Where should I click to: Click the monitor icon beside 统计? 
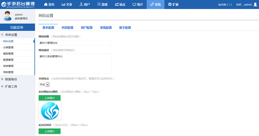134,5
